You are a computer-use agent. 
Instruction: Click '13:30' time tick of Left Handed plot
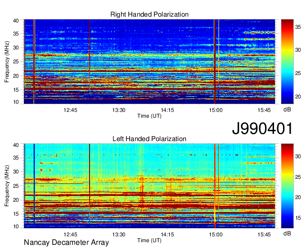pyautogui.click(x=119, y=235)
